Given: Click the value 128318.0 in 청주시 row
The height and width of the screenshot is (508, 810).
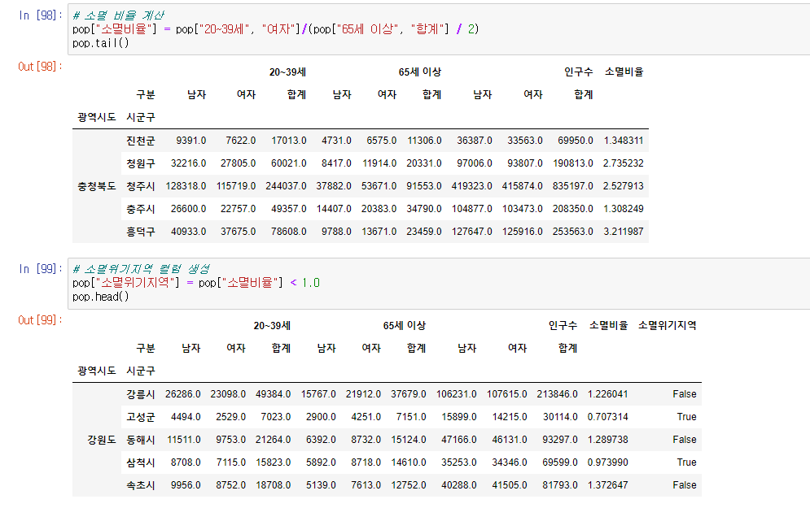Looking at the screenshot, I should pos(186,185).
